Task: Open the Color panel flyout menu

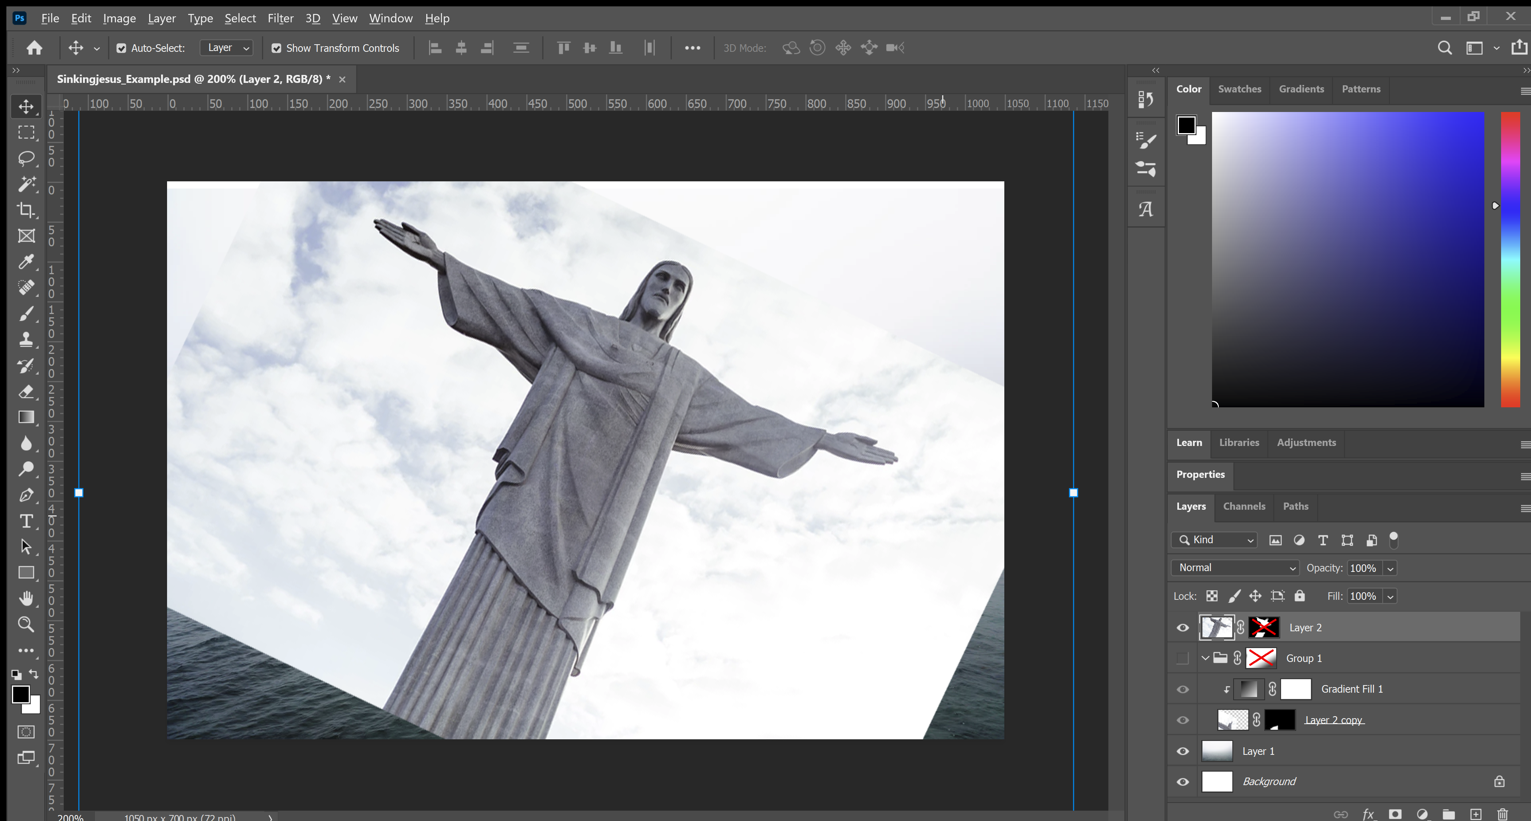Action: 1525,91
